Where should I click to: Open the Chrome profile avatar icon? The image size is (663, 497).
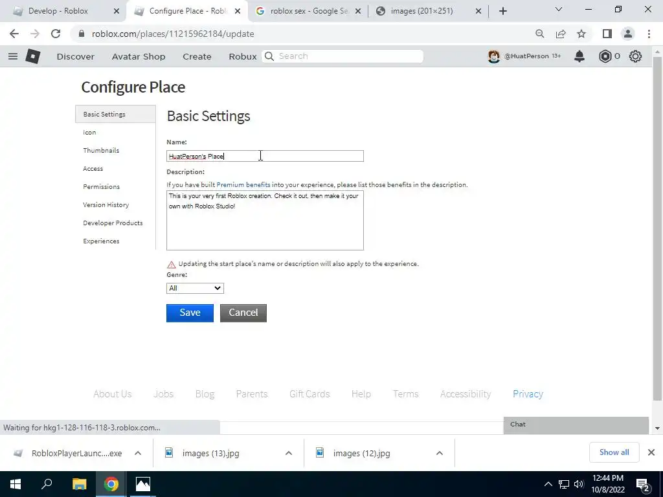click(x=628, y=34)
